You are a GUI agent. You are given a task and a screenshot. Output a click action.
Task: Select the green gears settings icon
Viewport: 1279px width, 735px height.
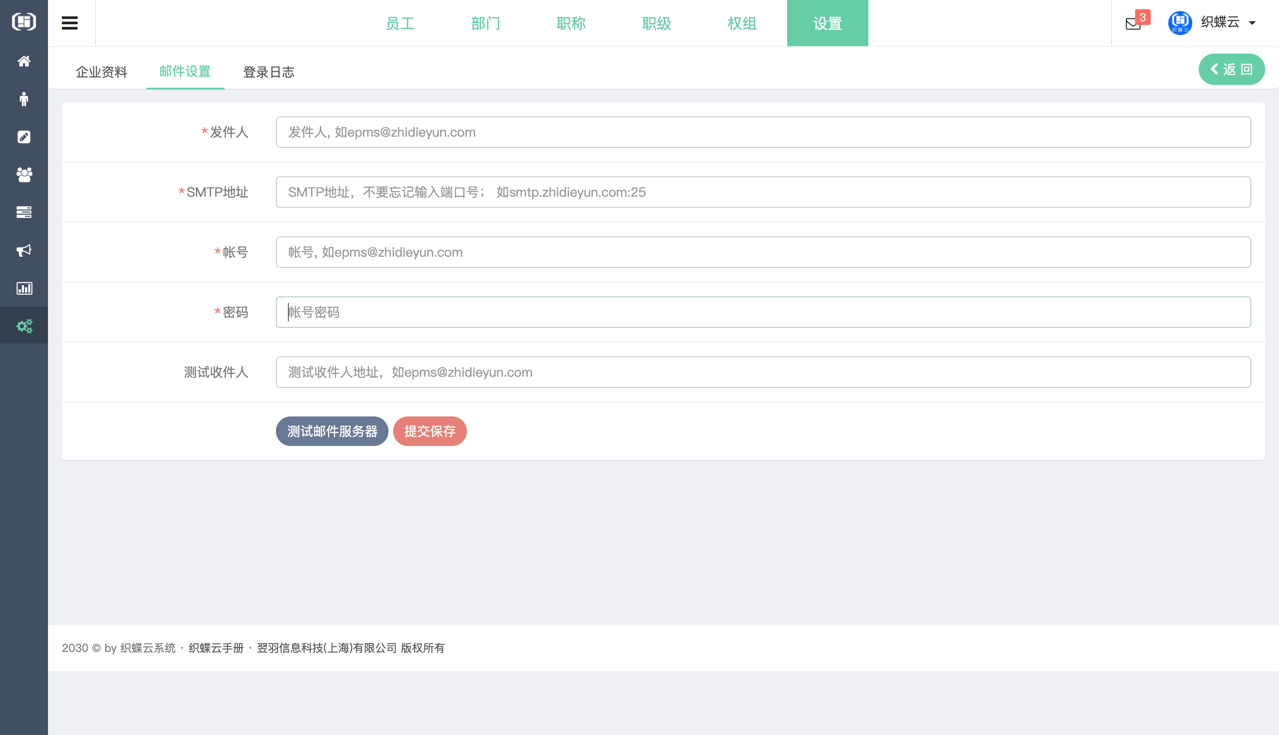point(24,325)
